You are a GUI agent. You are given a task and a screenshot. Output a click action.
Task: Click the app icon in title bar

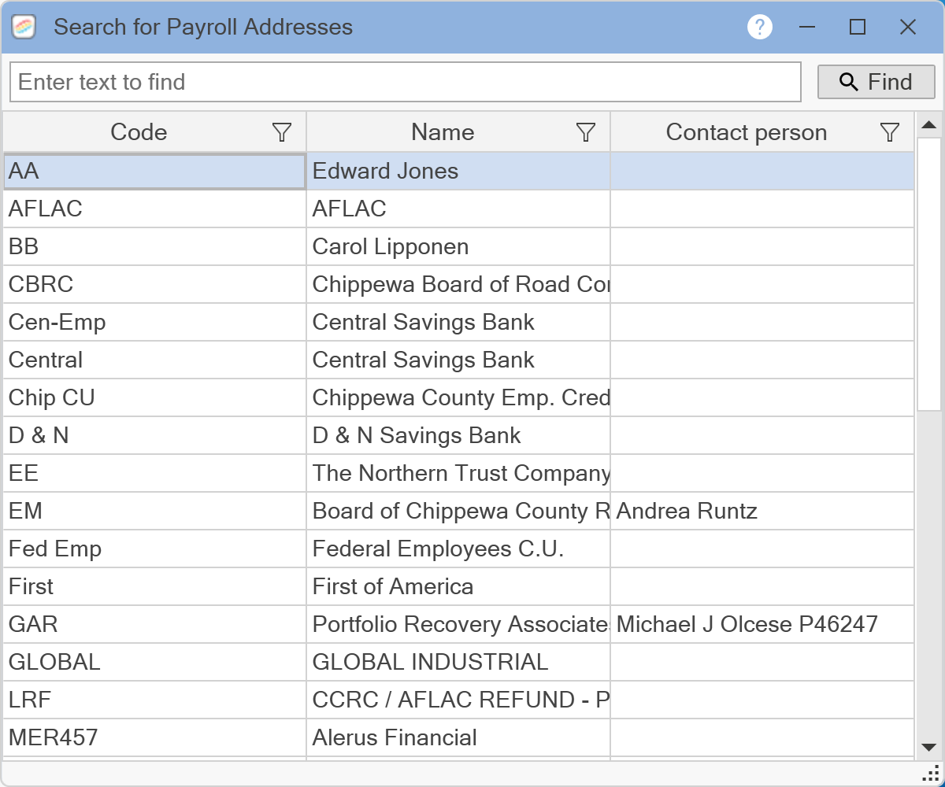24,28
